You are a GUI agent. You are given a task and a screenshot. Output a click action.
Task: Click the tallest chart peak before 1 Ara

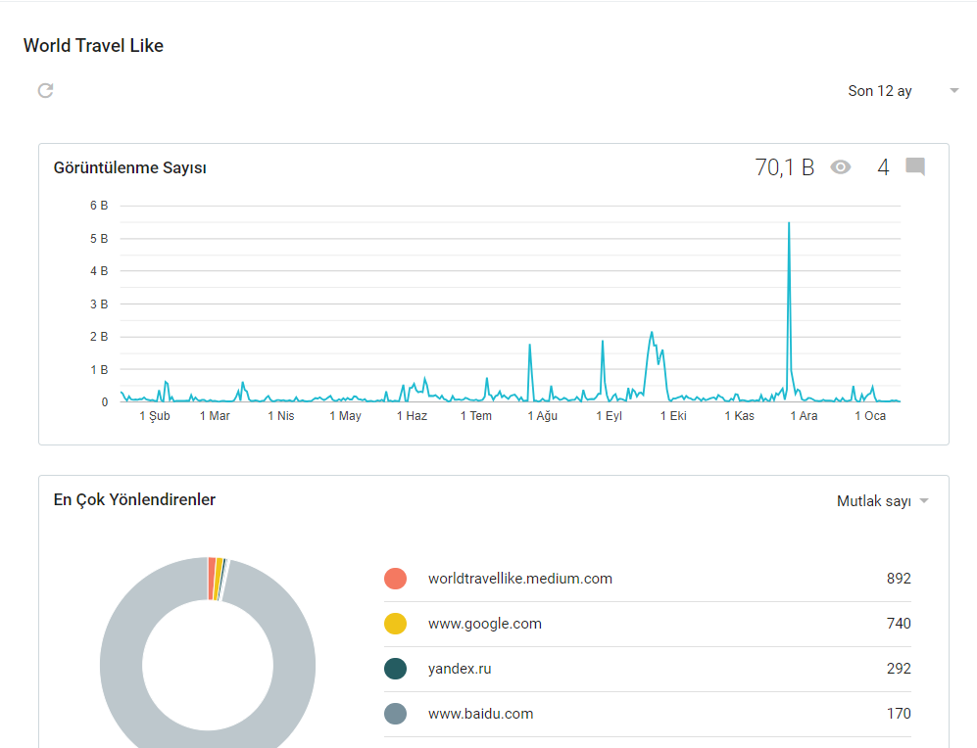789,224
